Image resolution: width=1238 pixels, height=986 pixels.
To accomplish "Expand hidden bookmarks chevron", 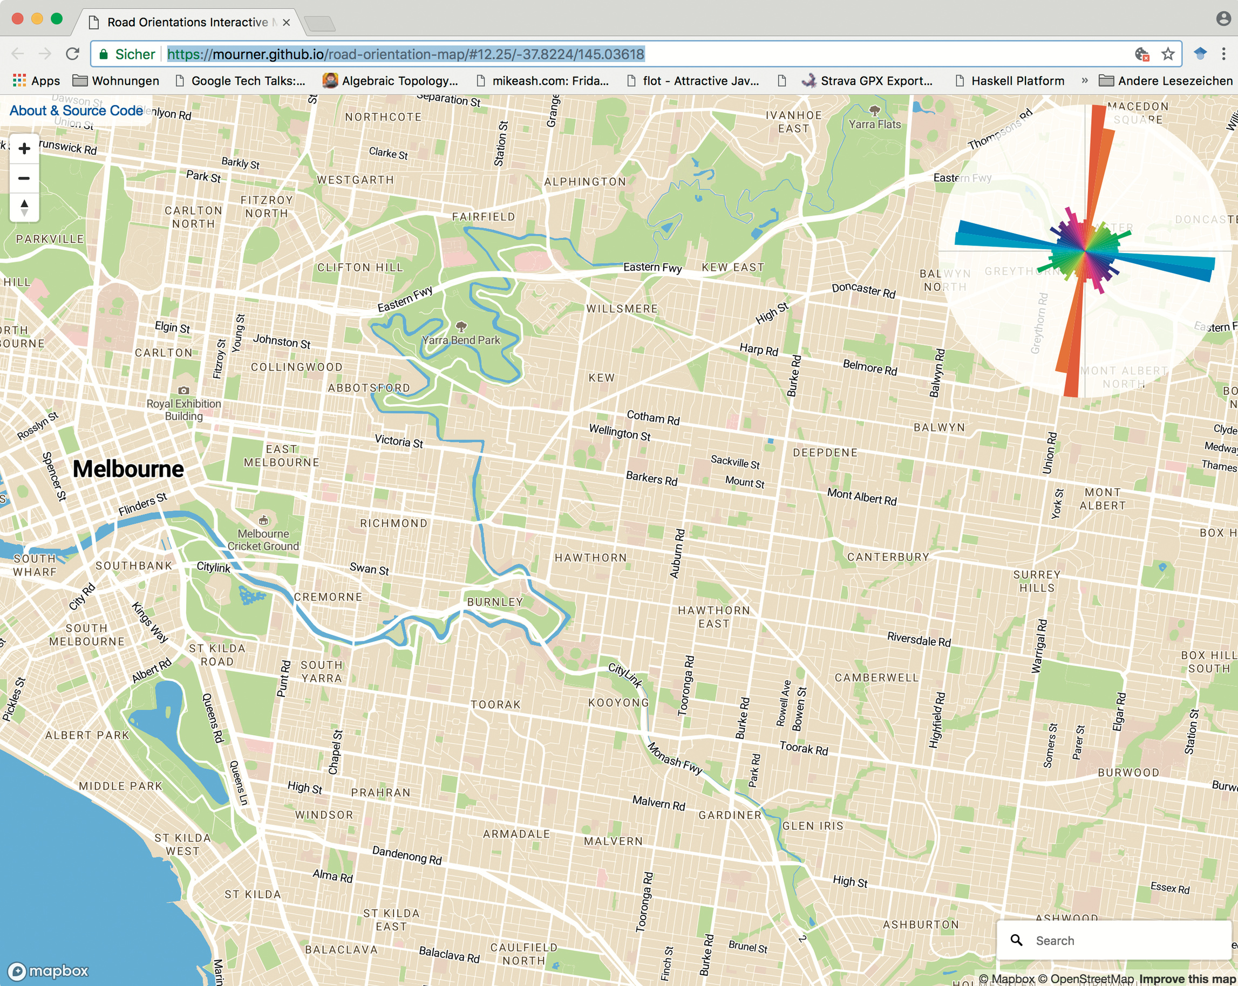I will tap(1084, 80).
